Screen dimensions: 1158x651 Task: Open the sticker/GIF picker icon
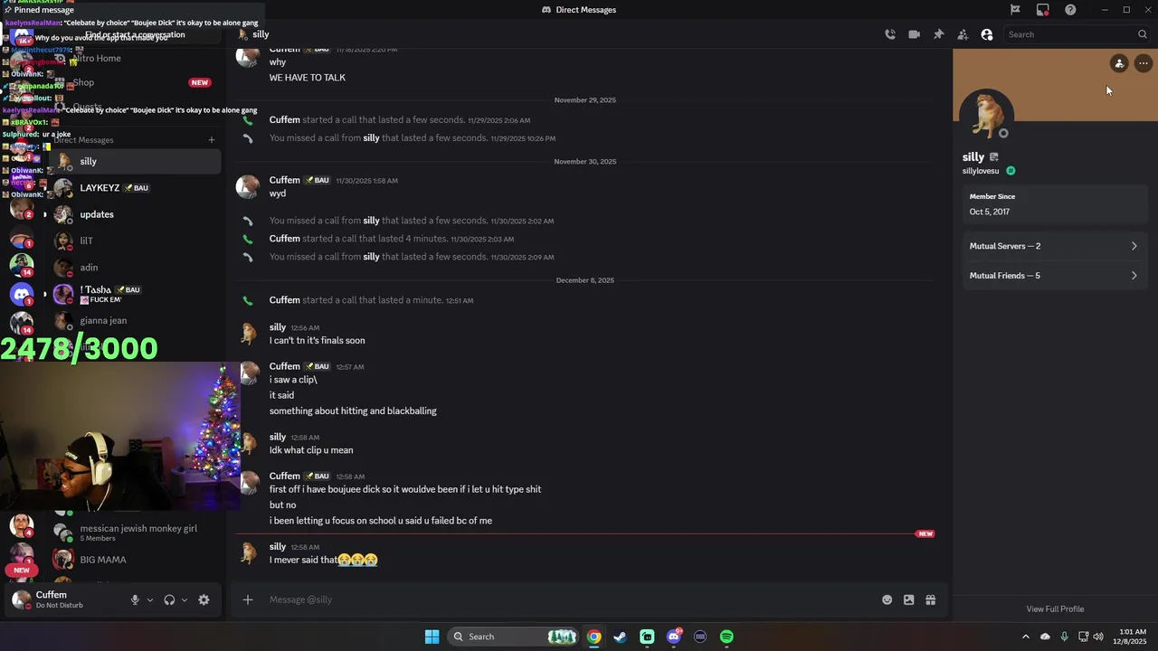click(908, 599)
